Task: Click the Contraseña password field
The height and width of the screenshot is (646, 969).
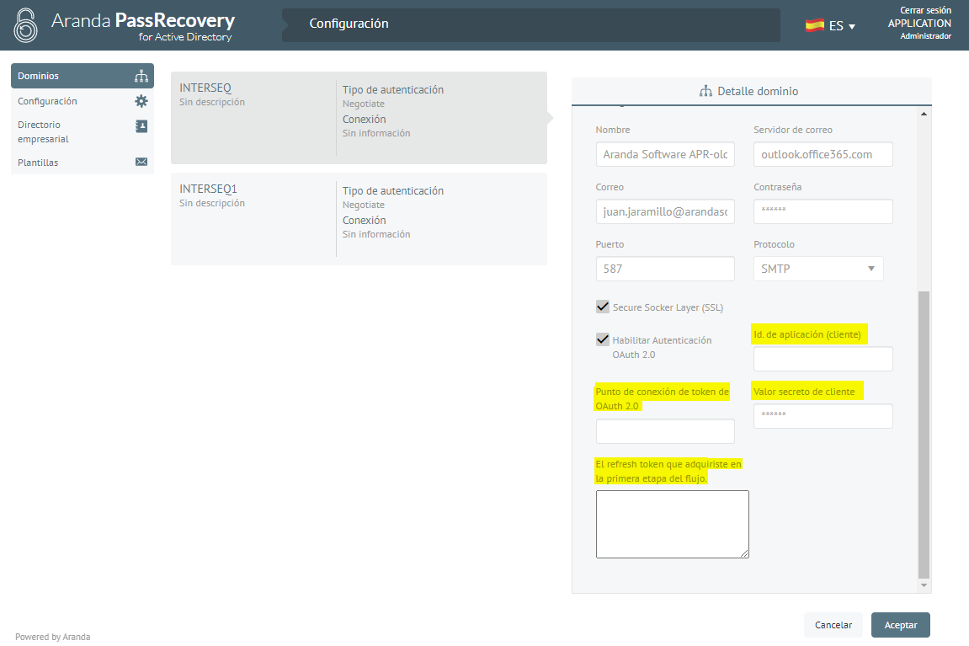Action: pos(823,211)
